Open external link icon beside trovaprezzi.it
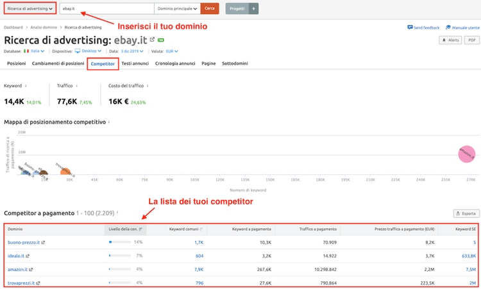The image size is (481, 289). [38, 283]
